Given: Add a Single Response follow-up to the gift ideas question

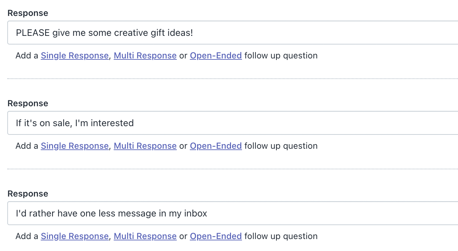Looking at the screenshot, I should click(x=75, y=55).
